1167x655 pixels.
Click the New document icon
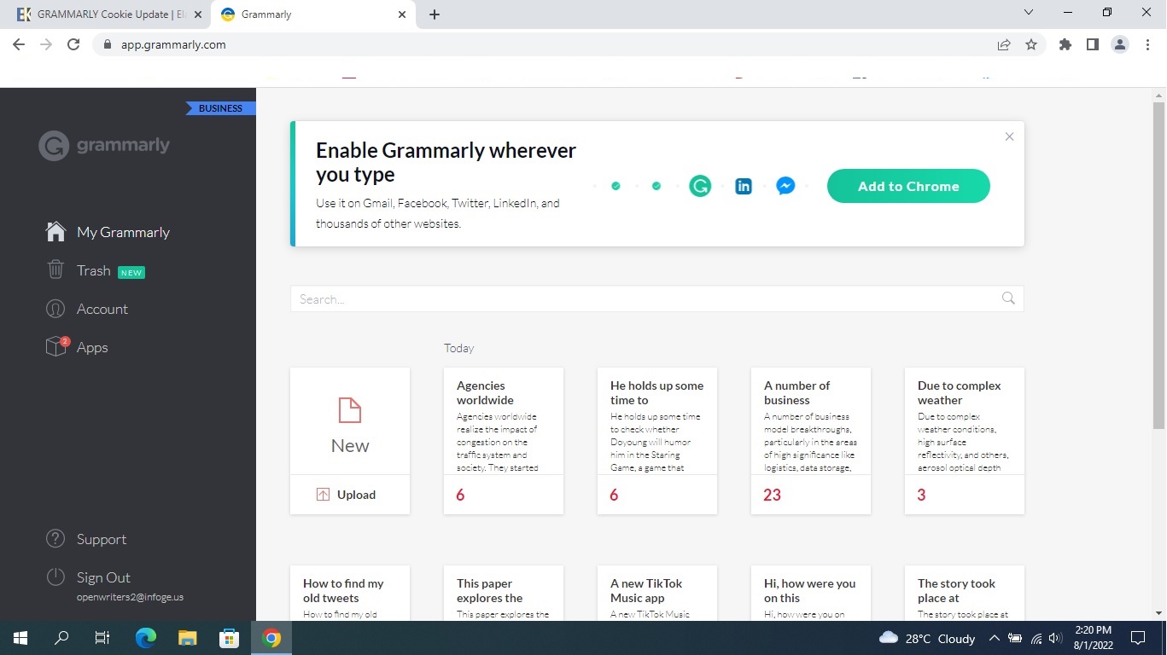click(350, 410)
